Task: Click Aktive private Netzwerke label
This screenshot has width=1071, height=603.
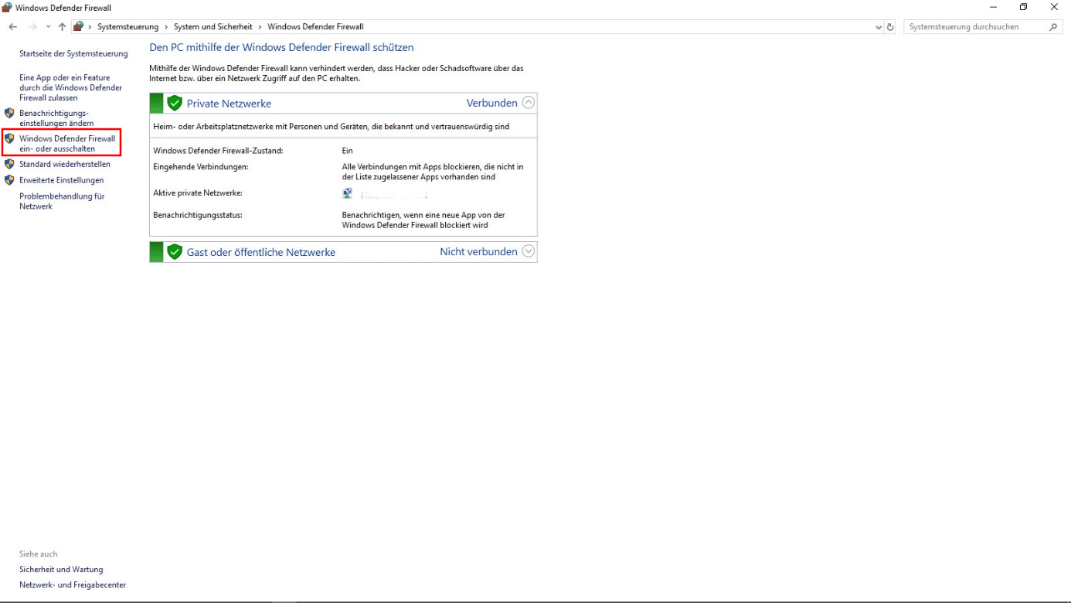Action: [198, 193]
